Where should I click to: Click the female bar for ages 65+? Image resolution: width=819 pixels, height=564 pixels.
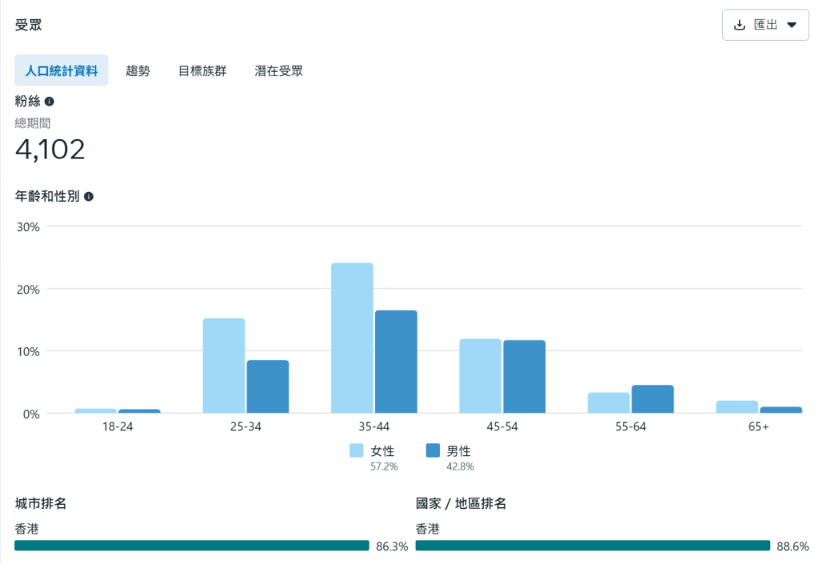pyautogui.click(x=737, y=406)
